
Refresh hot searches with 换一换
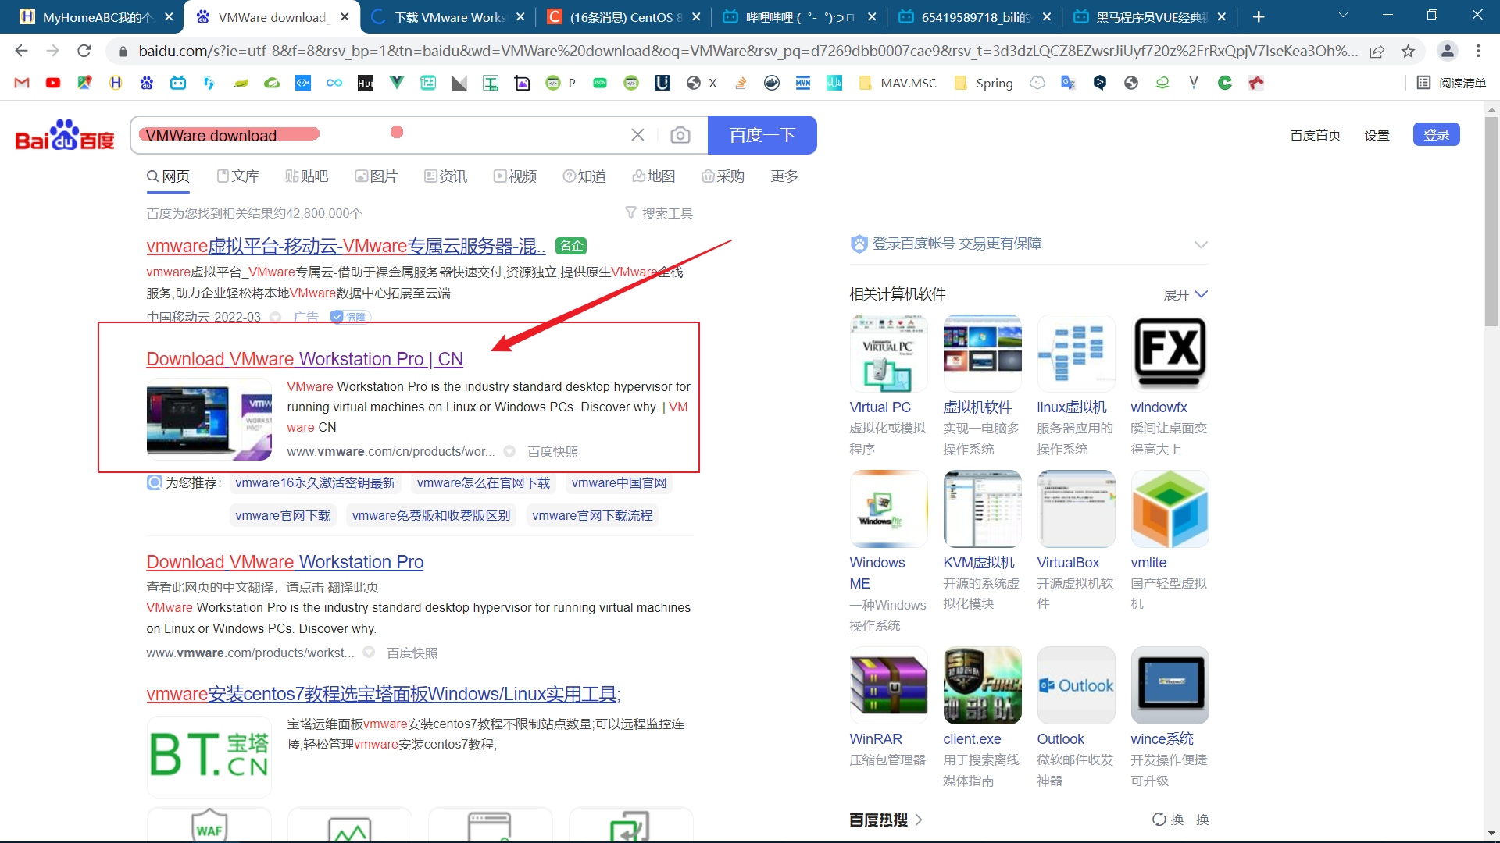coord(1180,820)
